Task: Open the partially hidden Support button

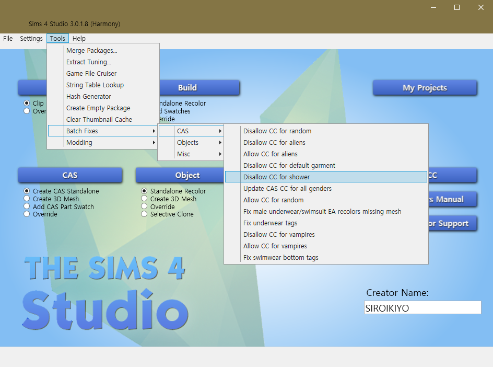Action: [453, 223]
